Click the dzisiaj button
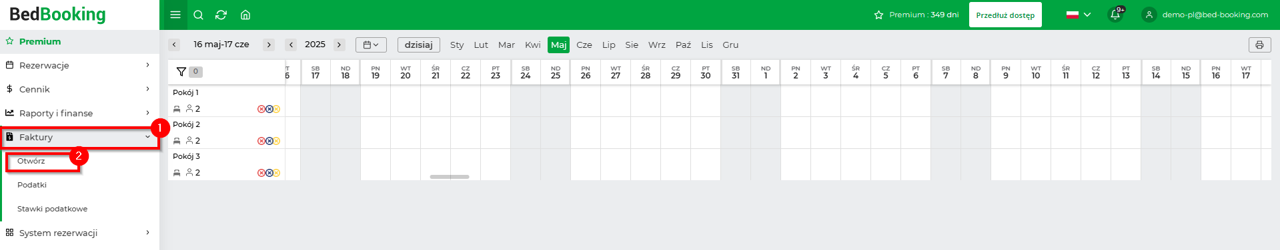Image resolution: width=1280 pixels, height=250 pixels. click(x=419, y=45)
